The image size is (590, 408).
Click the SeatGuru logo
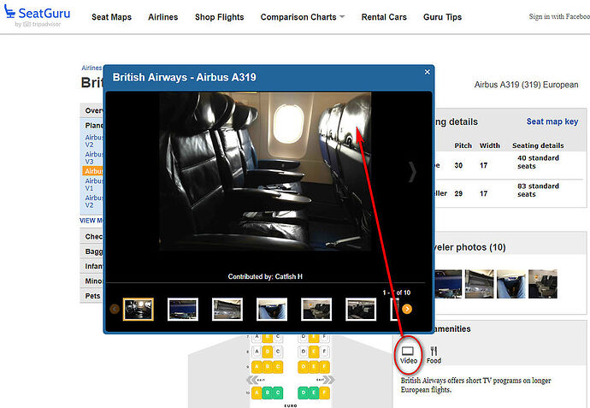(37, 15)
